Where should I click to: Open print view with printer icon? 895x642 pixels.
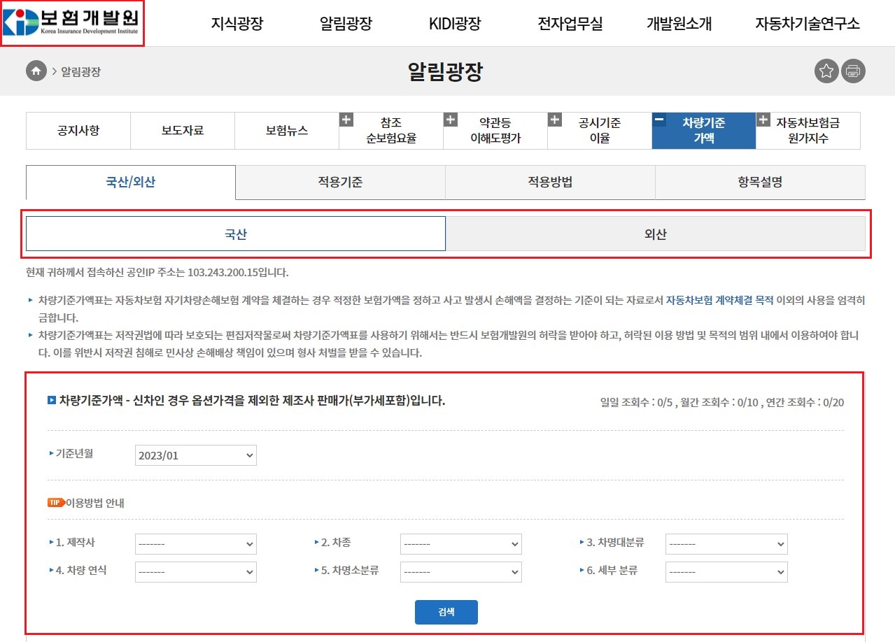852,71
